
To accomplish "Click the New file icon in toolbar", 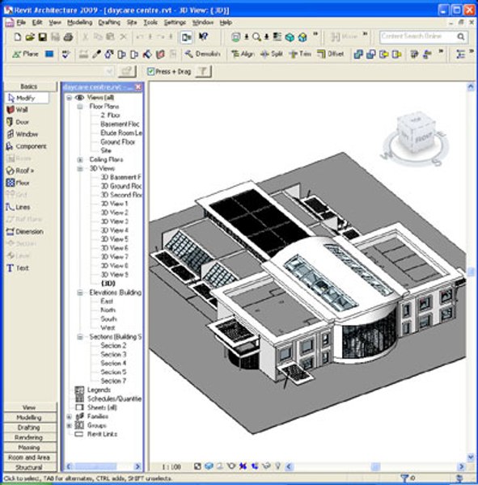I will 17,37.
